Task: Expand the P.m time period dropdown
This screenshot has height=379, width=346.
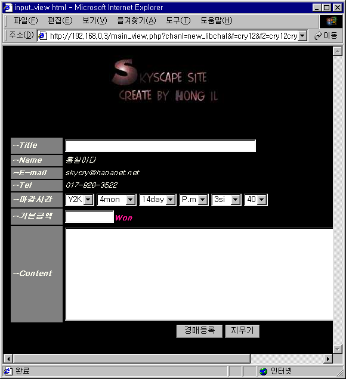Action: pyautogui.click(x=193, y=200)
